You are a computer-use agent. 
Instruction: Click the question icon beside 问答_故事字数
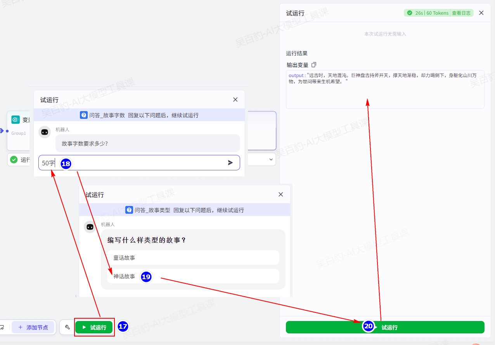[84, 115]
